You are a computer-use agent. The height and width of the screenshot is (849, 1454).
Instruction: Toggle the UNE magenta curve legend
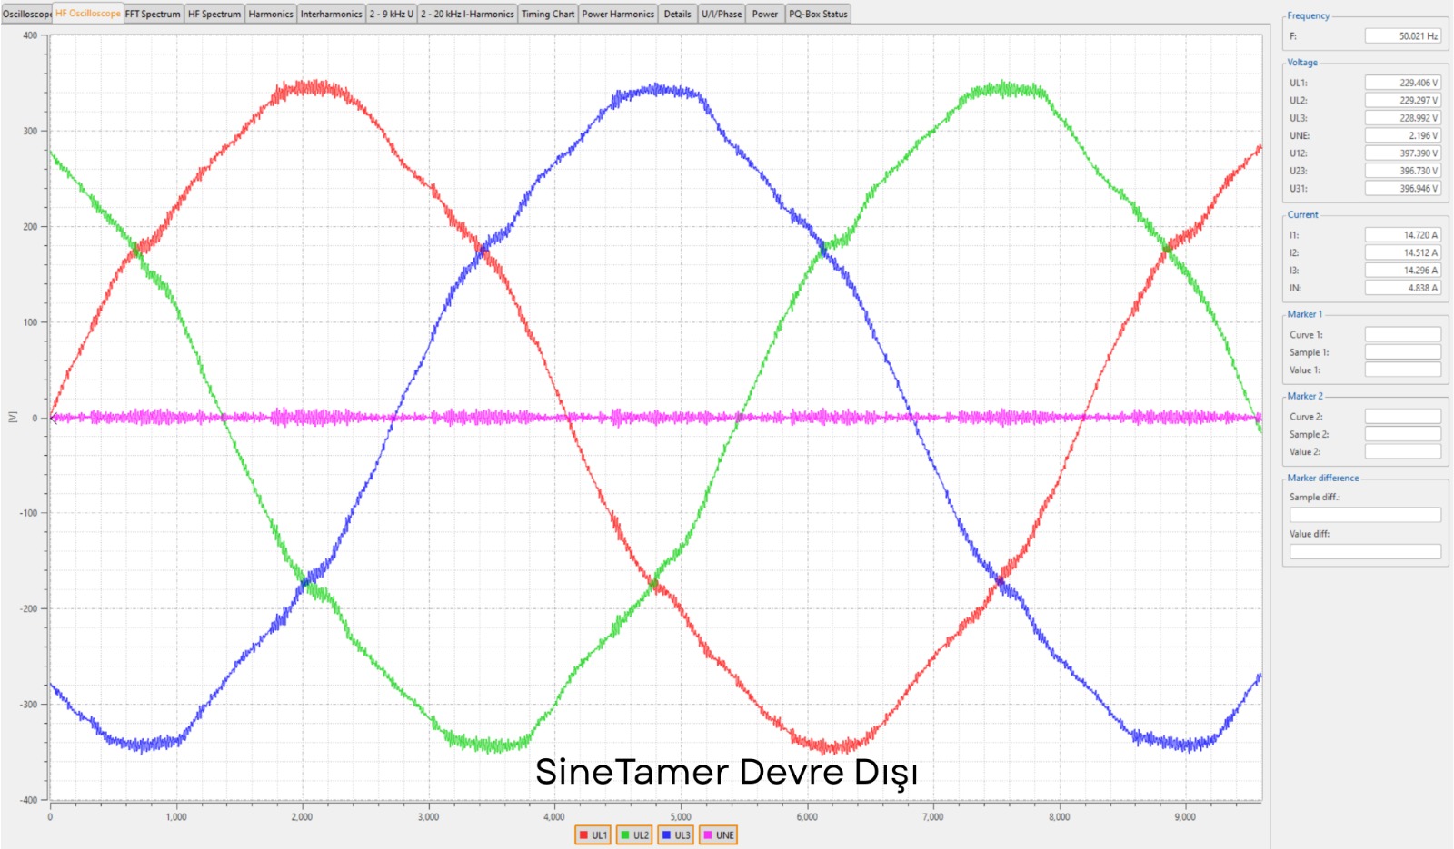pyautogui.click(x=718, y=835)
